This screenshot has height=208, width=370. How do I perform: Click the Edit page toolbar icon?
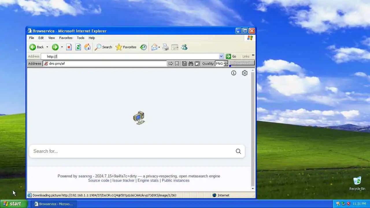175,47
